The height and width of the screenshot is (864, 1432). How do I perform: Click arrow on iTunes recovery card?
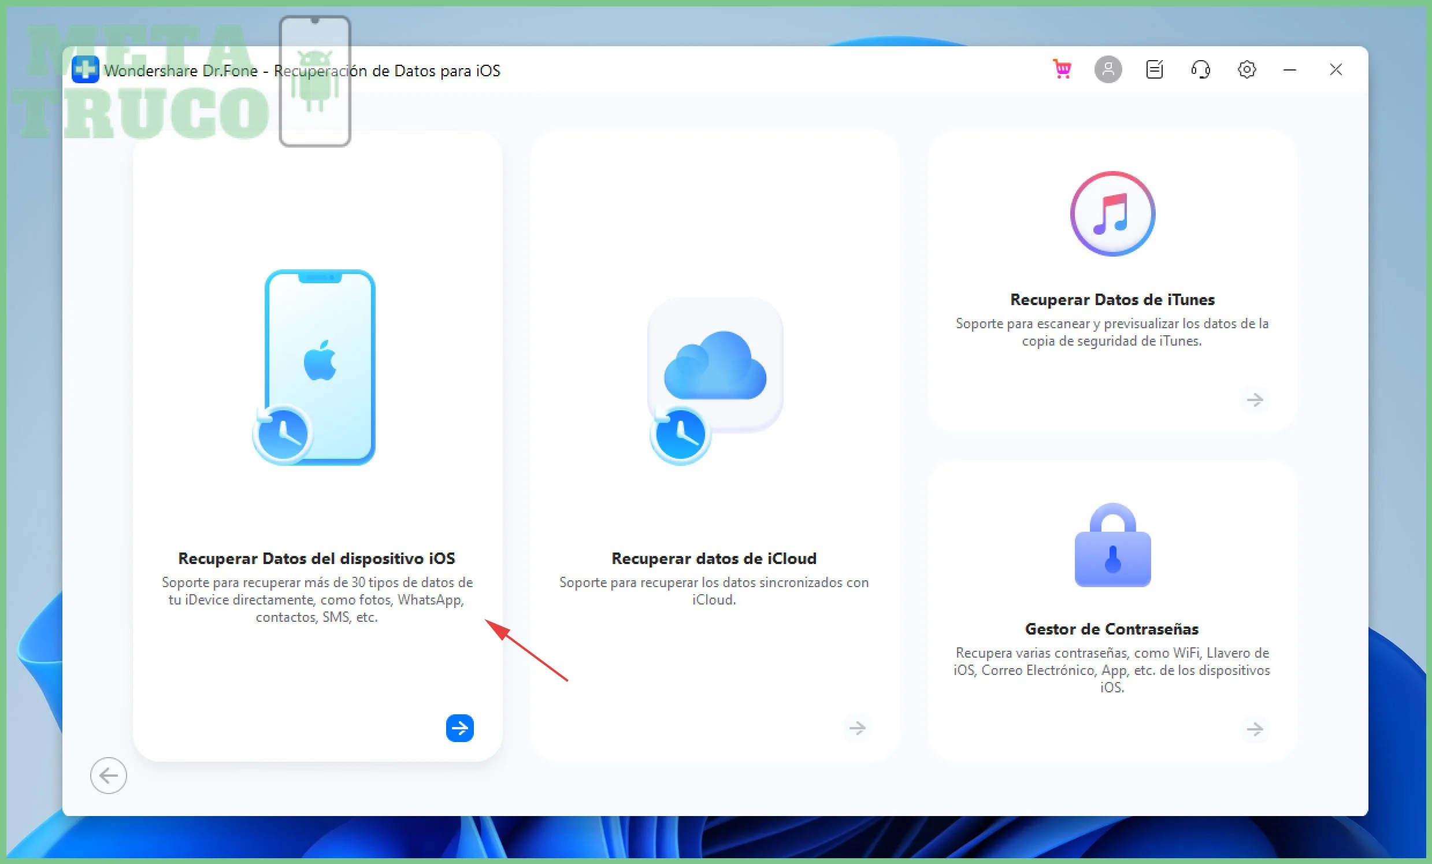1255,400
